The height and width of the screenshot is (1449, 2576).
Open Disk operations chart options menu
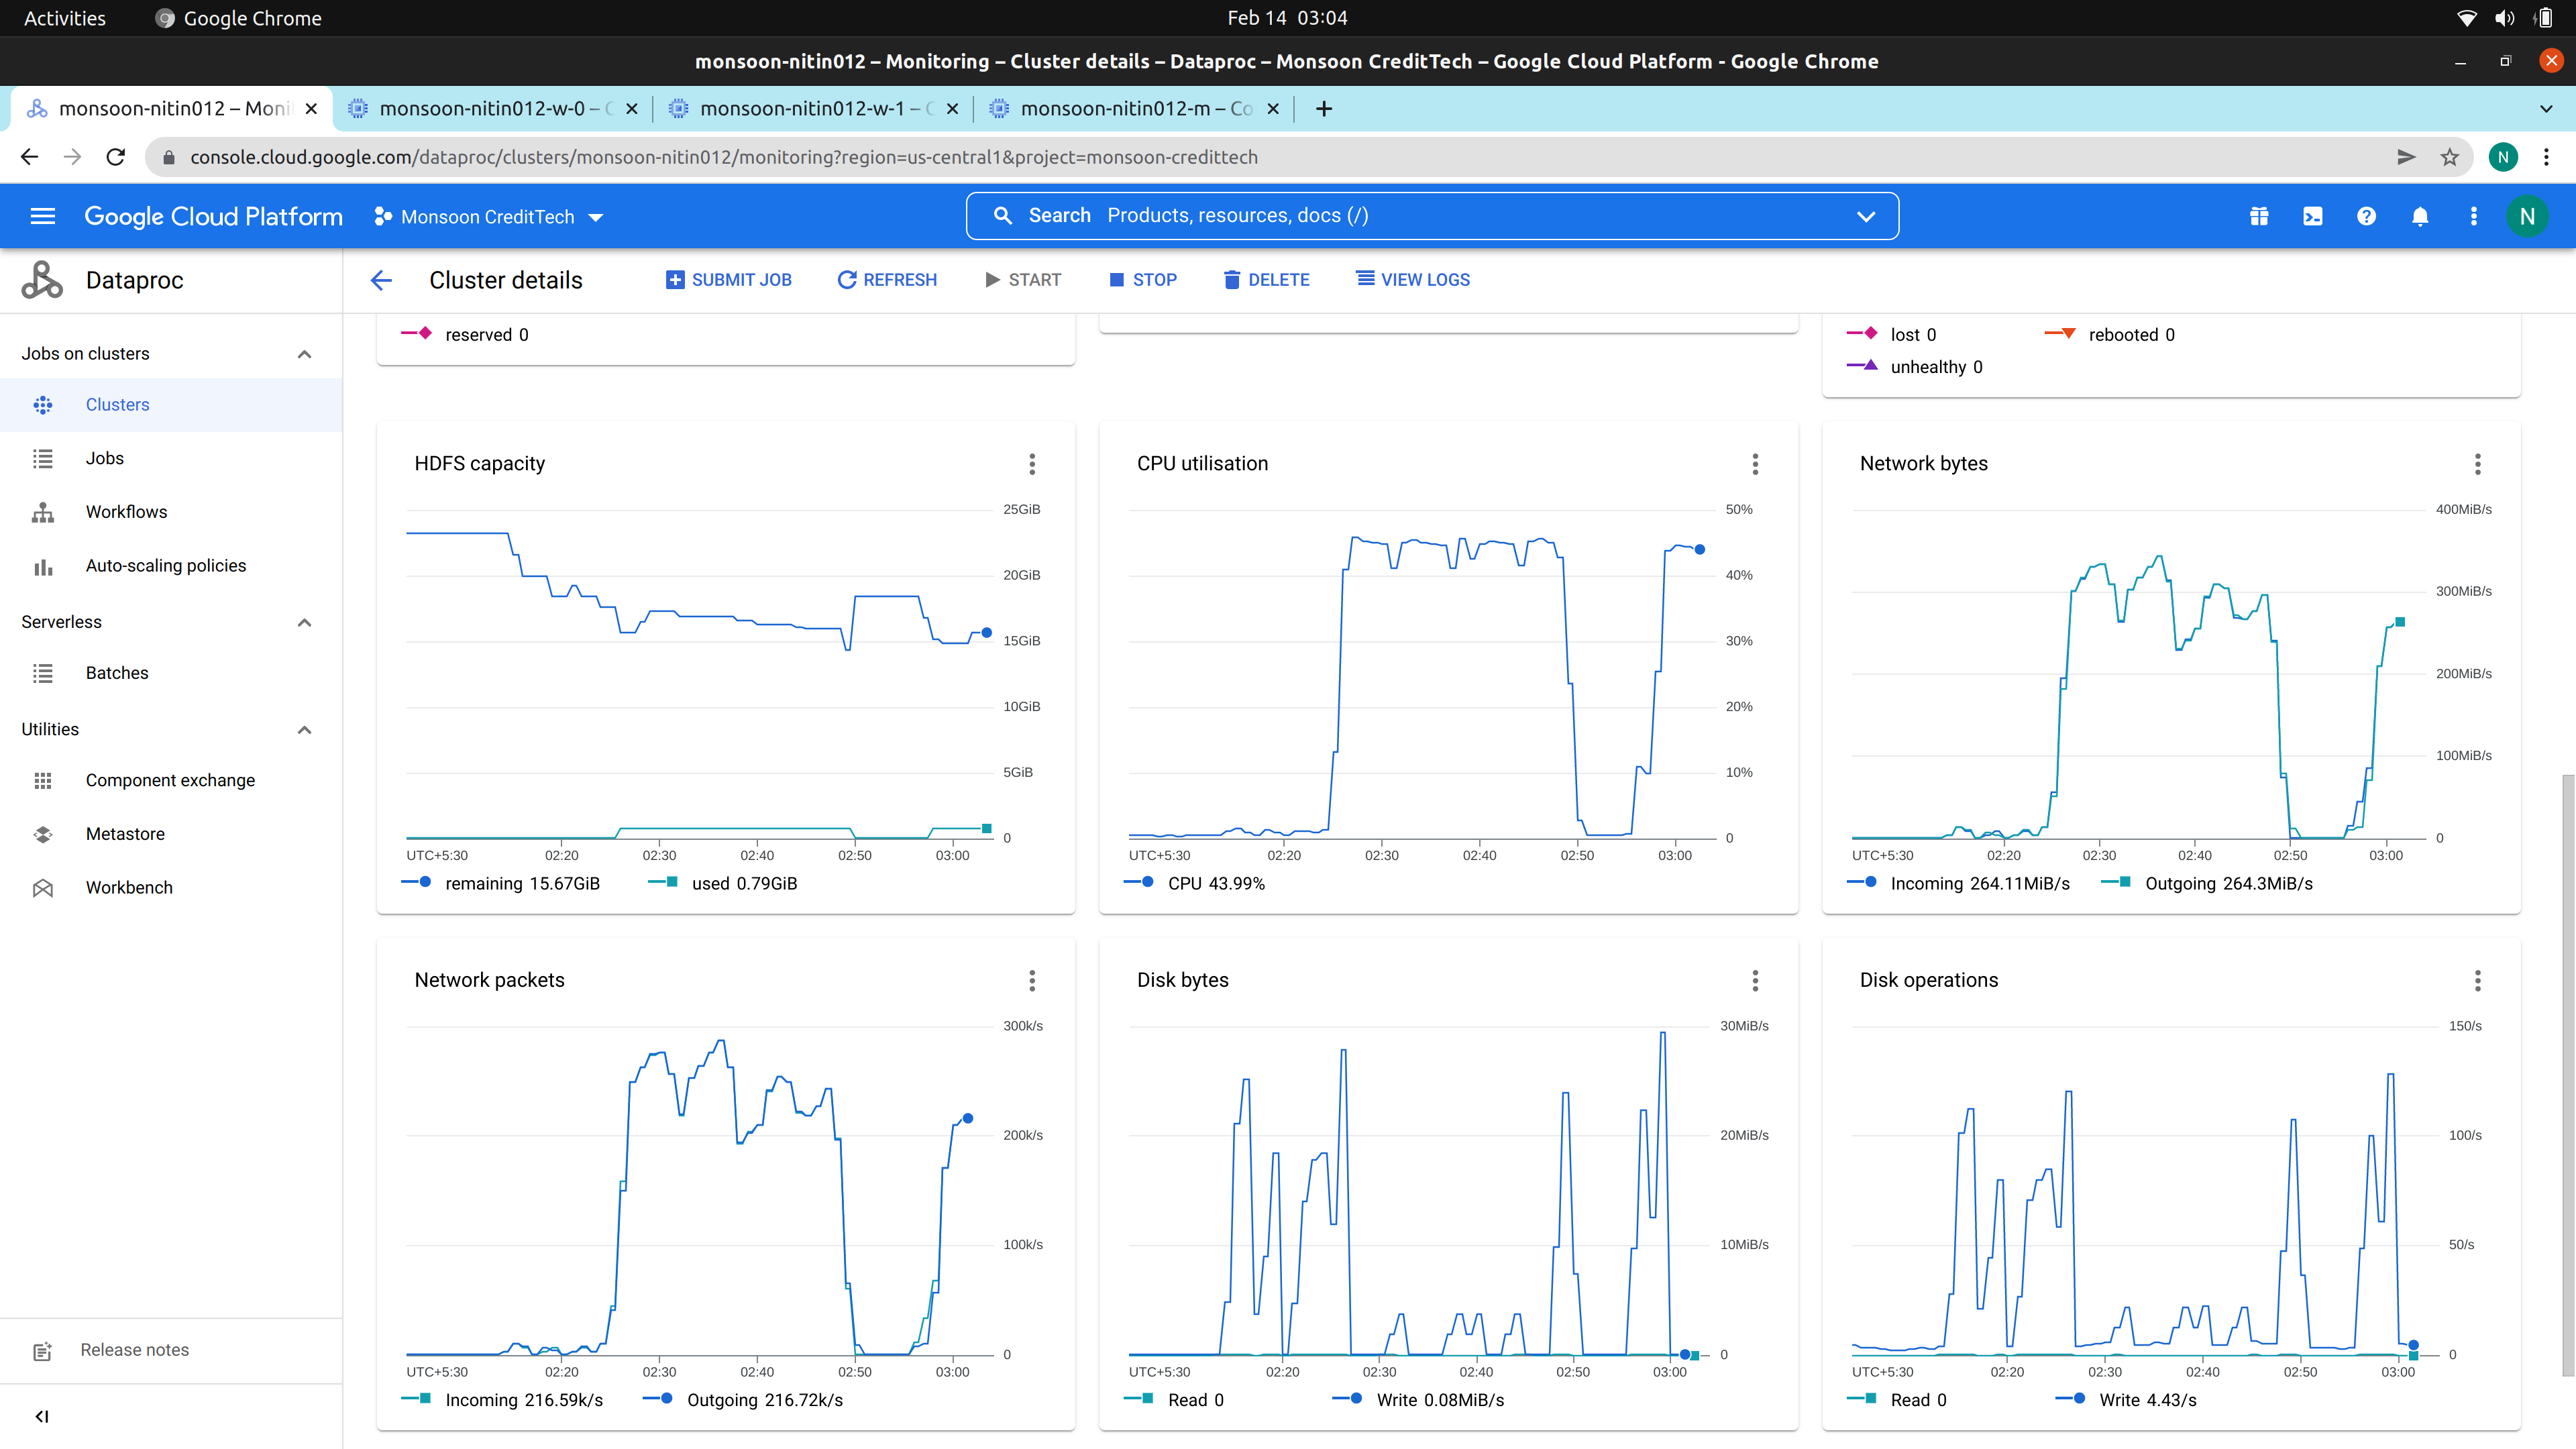point(2478,981)
